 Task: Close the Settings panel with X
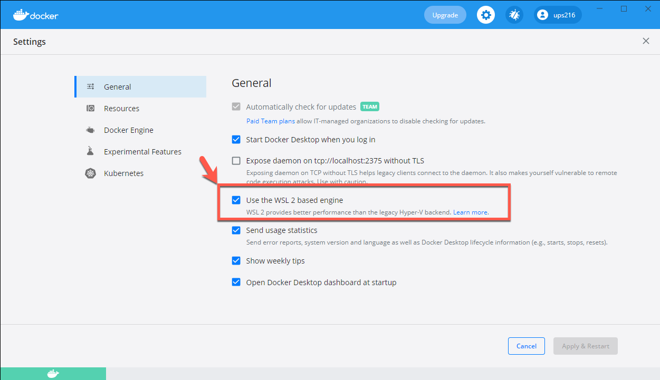tap(646, 41)
